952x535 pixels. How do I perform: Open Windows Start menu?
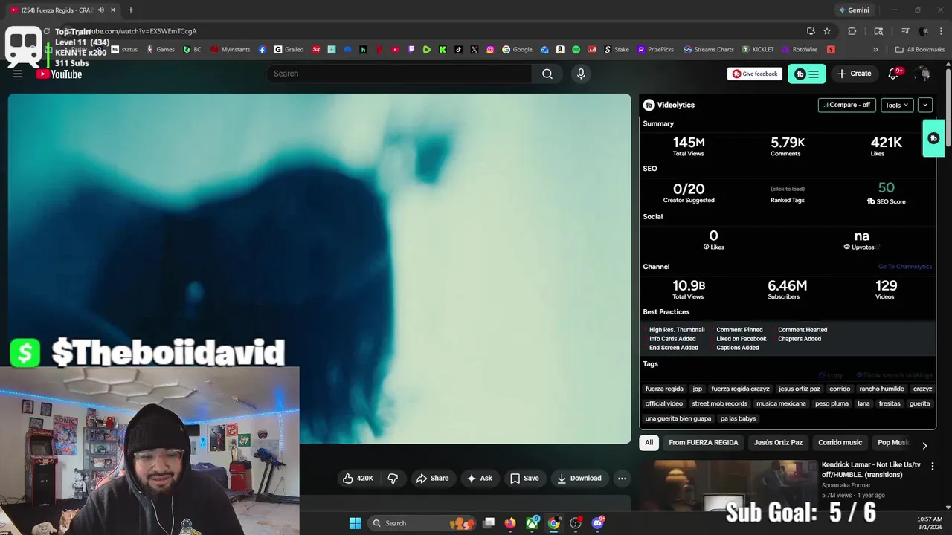coord(355,523)
